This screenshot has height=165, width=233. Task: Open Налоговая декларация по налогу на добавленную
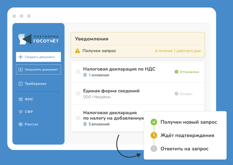pyautogui.click(x=114, y=115)
